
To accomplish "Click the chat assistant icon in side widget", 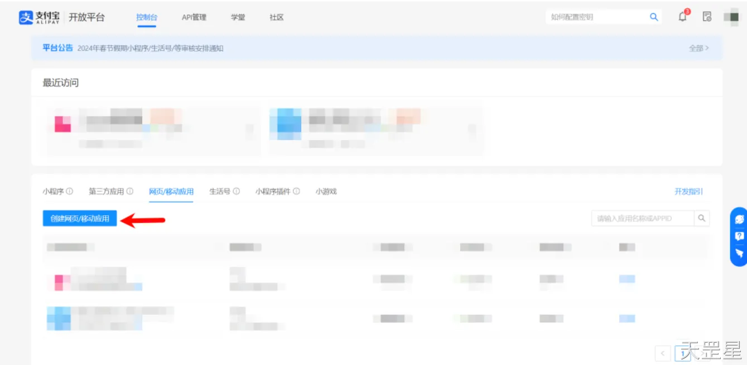I will click(739, 220).
